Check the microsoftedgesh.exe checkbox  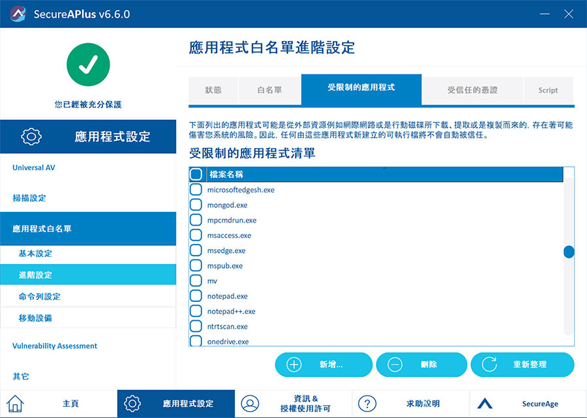(196, 189)
